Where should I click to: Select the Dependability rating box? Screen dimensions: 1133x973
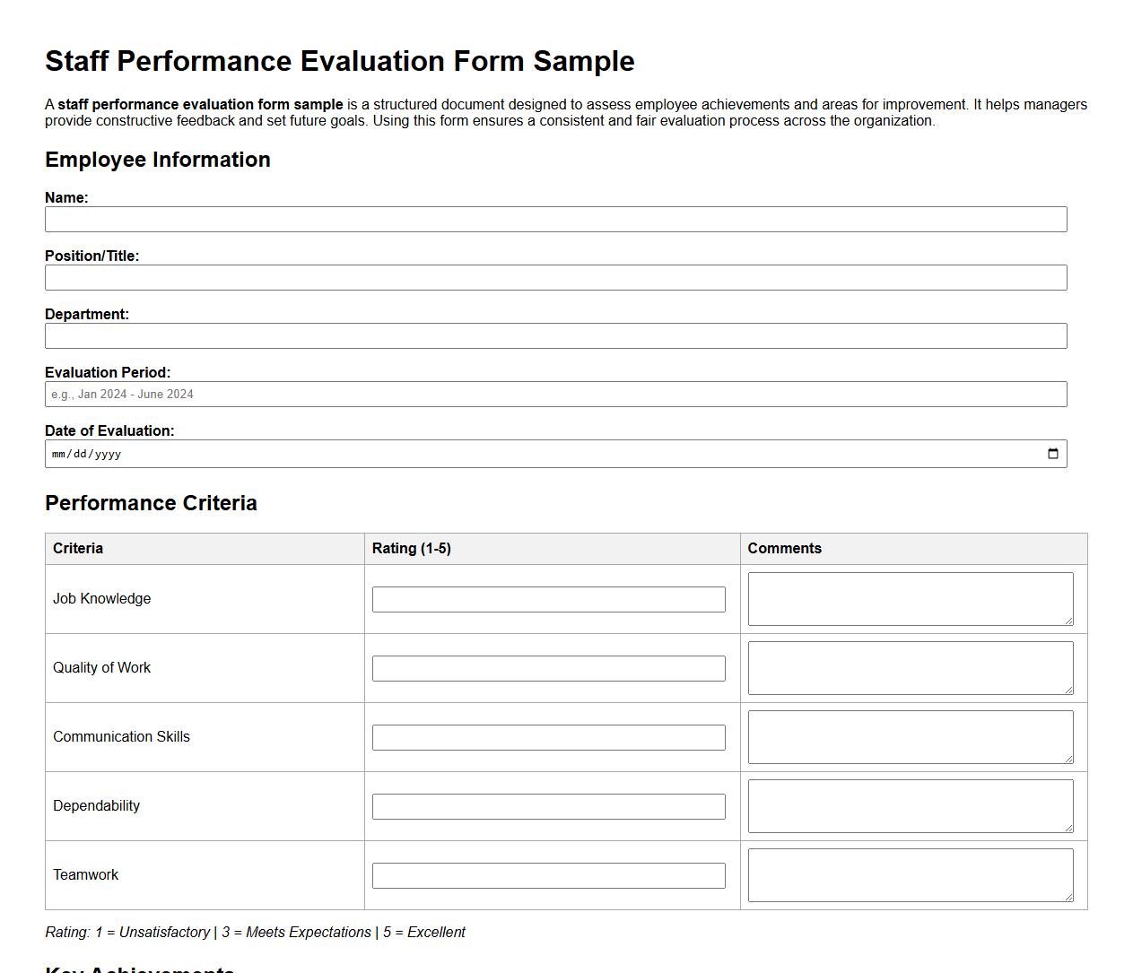click(x=548, y=806)
